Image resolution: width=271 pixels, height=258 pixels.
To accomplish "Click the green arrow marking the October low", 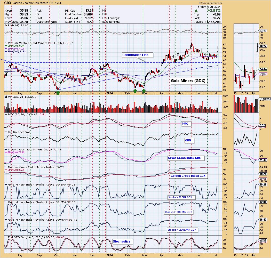I will 58,93.
